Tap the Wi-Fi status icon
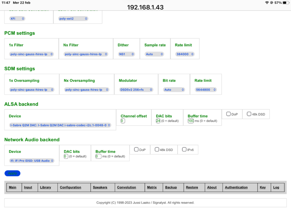Image resolution: width=291 pixels, height=218 pixels. [267, 3]
